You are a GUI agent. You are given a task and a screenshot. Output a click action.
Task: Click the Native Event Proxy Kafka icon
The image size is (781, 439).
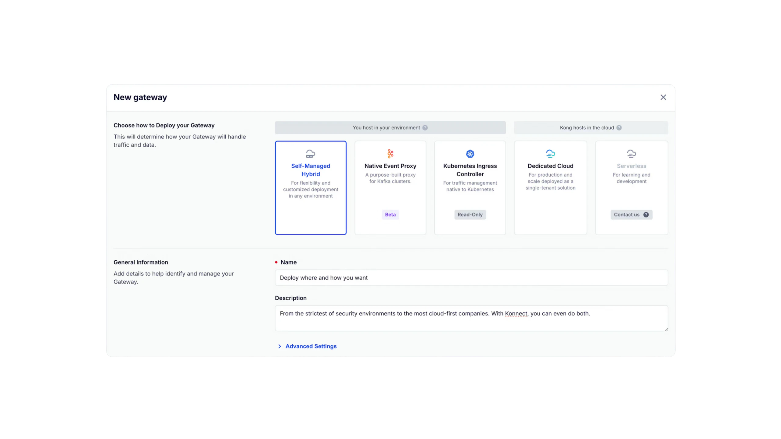[x=390, y=154]
